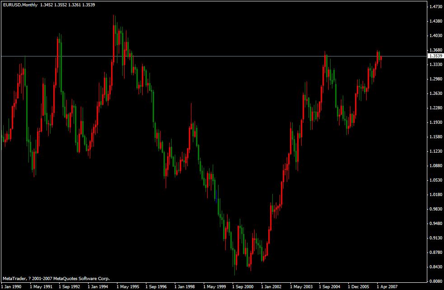Screen dimensions: 444x290
Task: Click the 1 Jan 1998 date label
Action: (x=184, y=286)
